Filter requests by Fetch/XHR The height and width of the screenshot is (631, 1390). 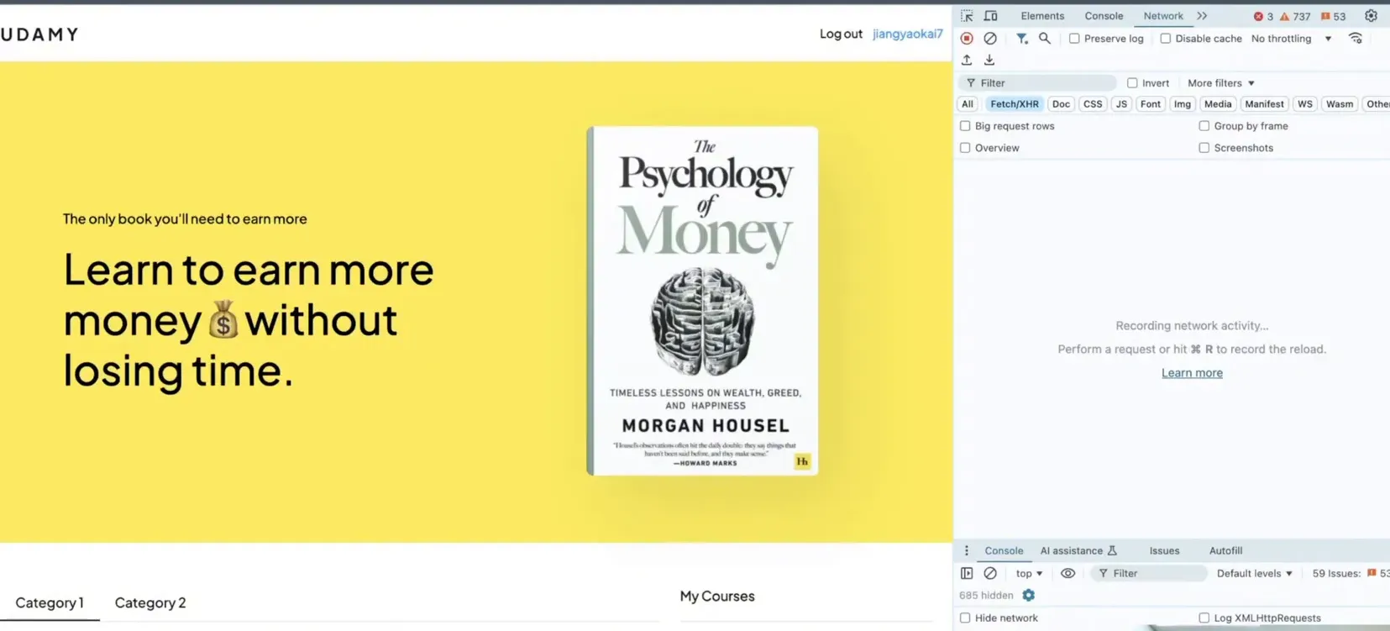pos(1014,104)
